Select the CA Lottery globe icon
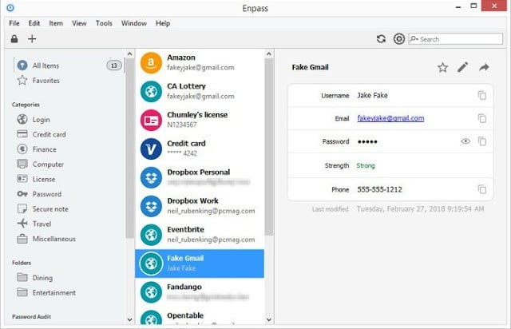The height and width of the screenshot is (329, 511). 151,91
